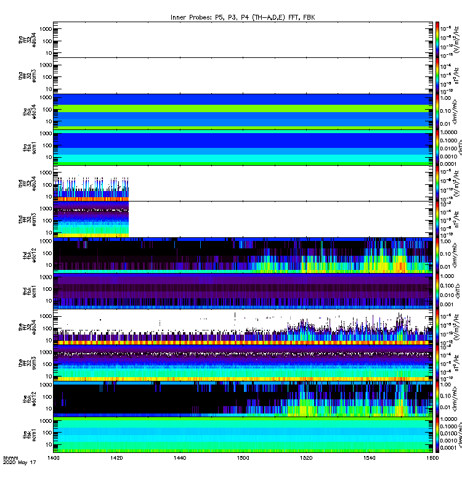Click the <|mV/m|> unit beside thd fbk edc12
The height and width of the screenshot is (493, 462).
[x=455, y=255]
